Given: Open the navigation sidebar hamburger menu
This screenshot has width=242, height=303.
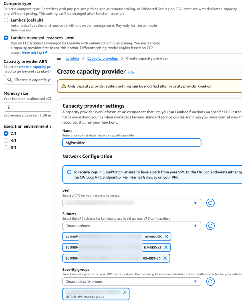Looking at the screenshot, I should coord(59,58).
